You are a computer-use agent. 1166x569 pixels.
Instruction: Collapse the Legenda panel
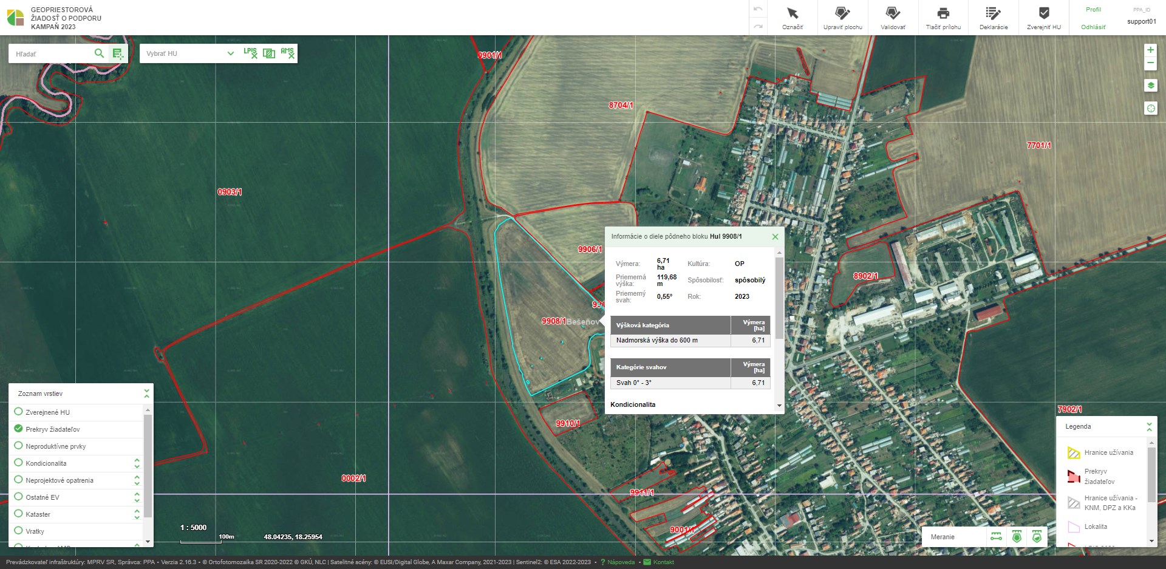[x=1149, y=426]
